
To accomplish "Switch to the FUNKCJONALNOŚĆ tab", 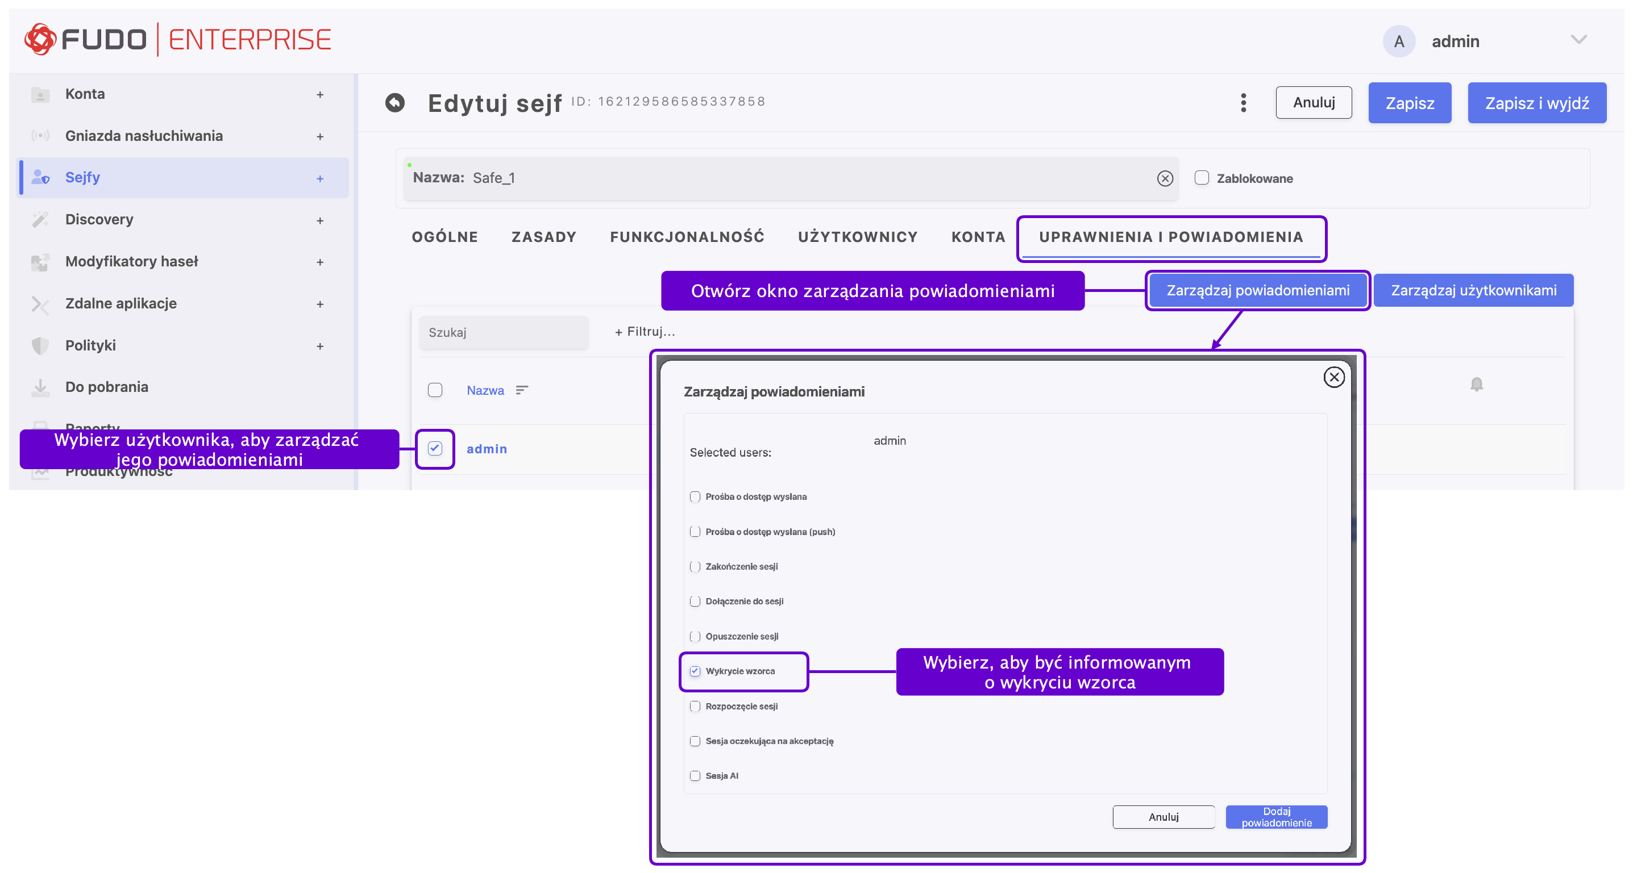I will [x=687, y=237].
